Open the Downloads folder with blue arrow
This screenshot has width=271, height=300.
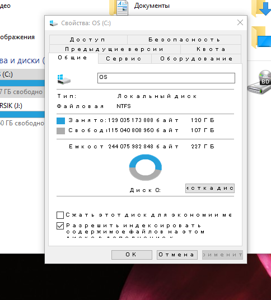click(x=261, y=8)
